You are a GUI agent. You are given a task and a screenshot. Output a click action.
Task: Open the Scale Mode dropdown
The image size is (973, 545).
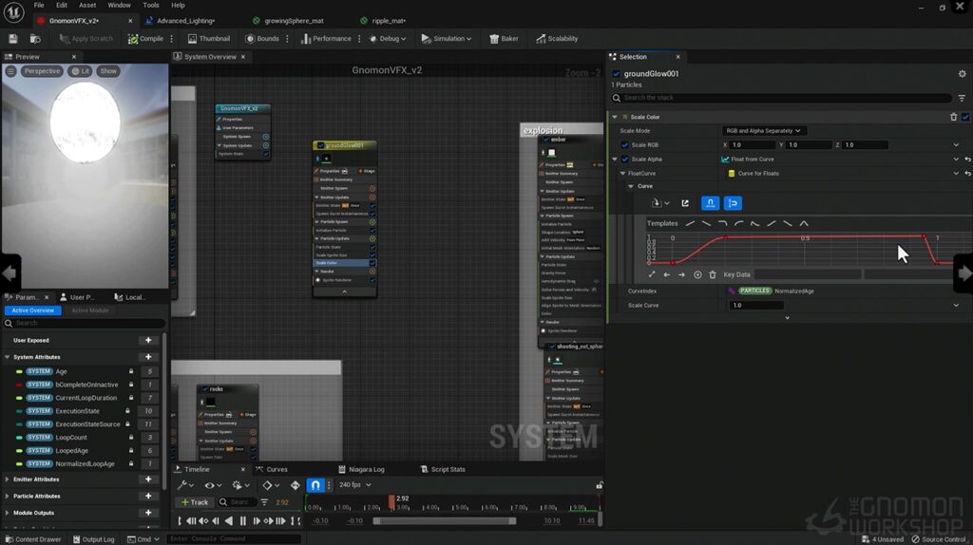tap(763, 131)
